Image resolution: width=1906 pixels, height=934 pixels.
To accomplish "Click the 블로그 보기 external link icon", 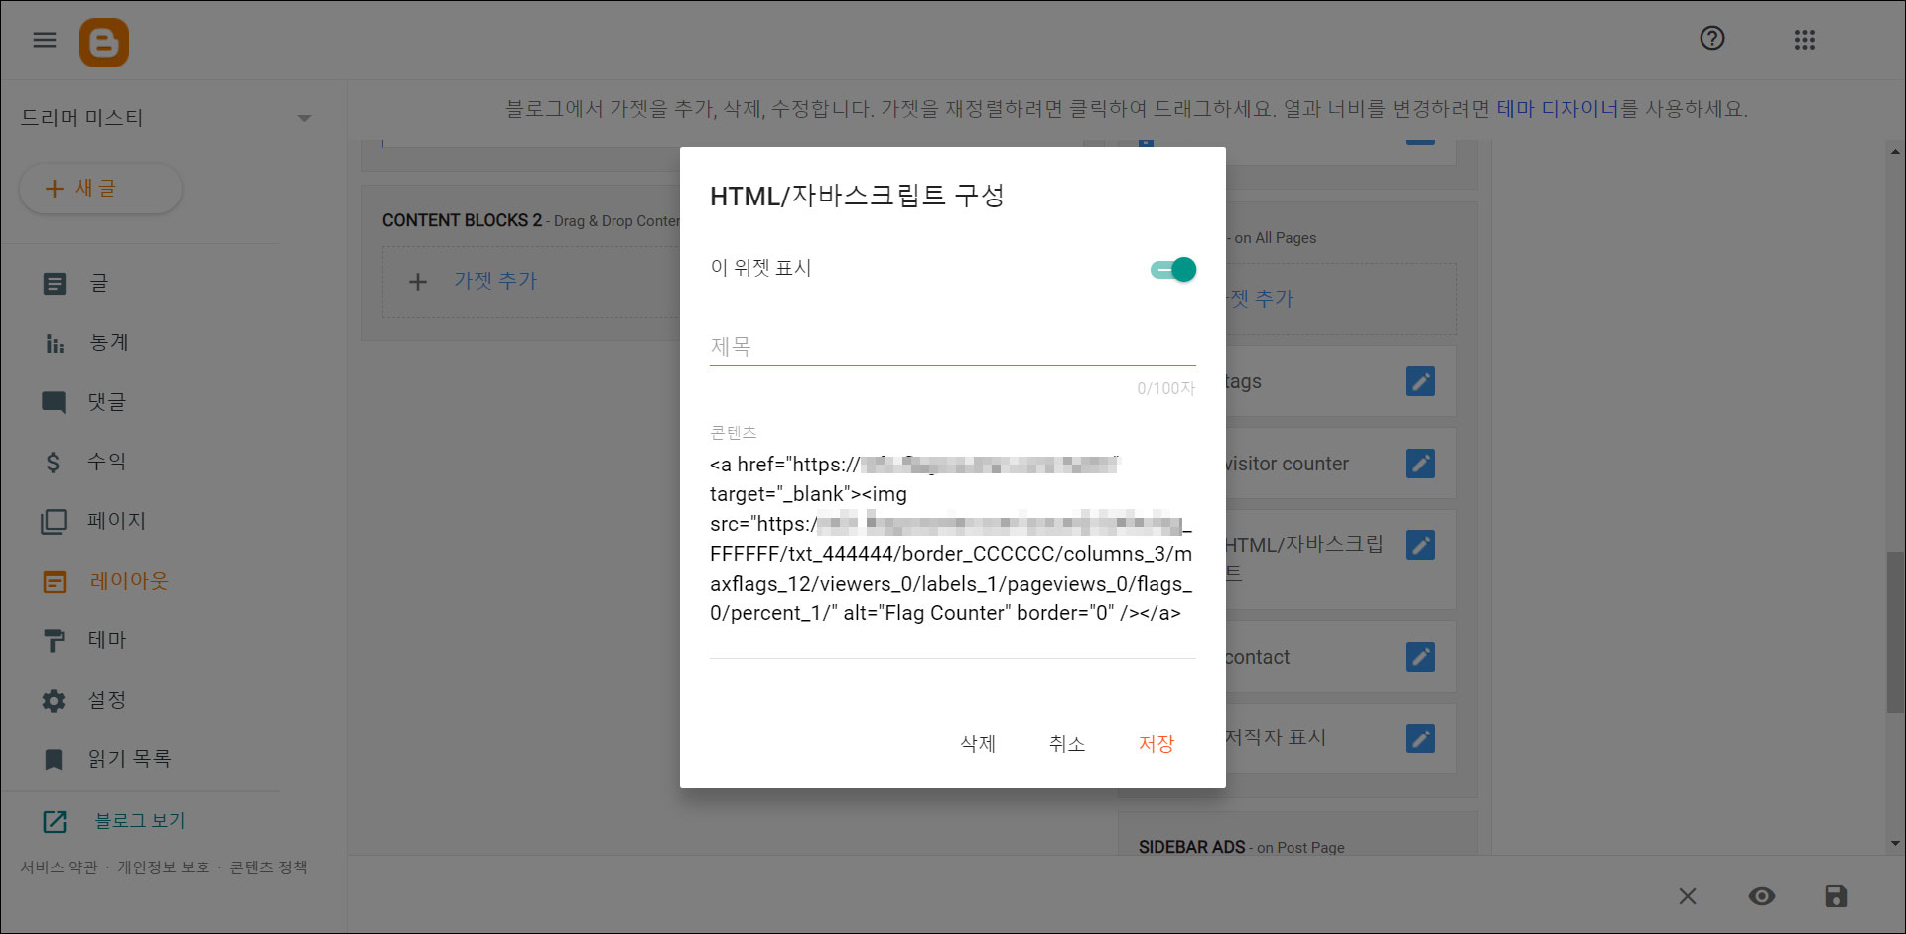I will (x=55, y=822).
